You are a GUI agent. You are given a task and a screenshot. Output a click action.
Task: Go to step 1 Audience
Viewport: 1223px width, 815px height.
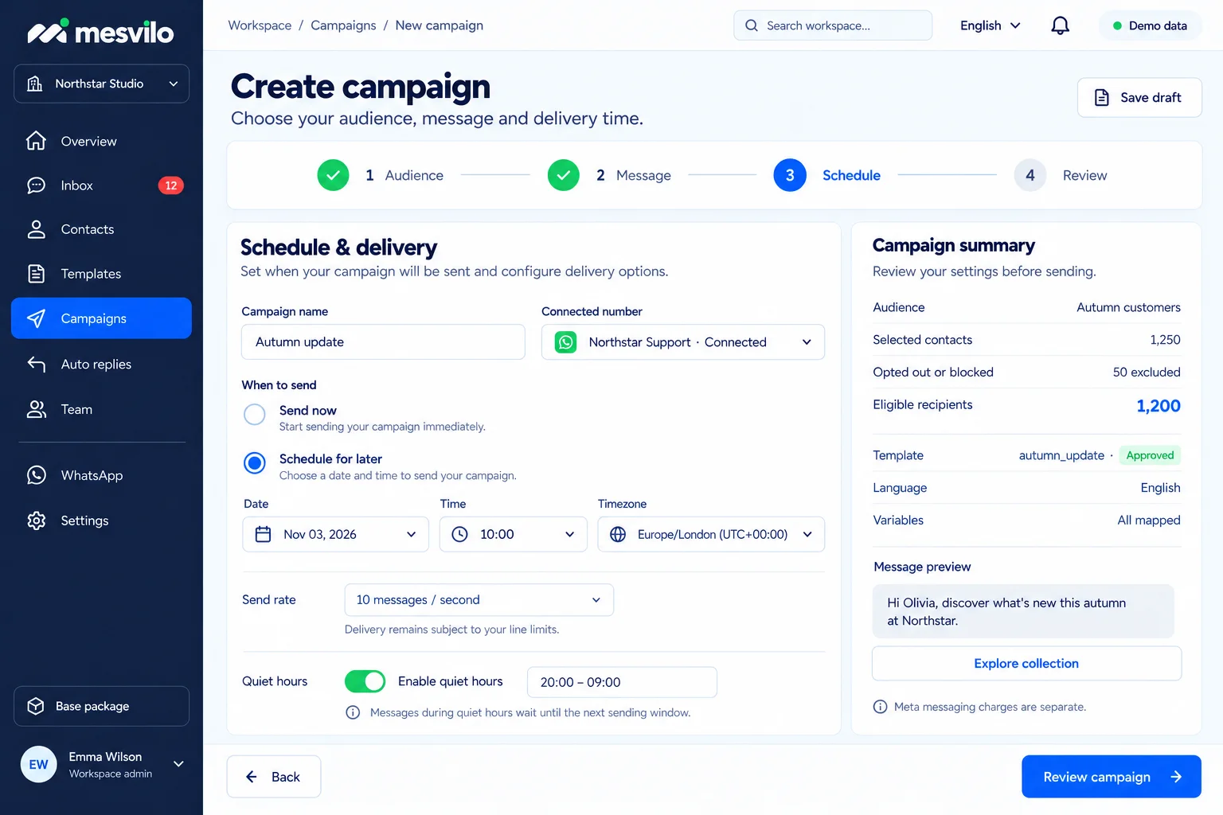point(381,175)
